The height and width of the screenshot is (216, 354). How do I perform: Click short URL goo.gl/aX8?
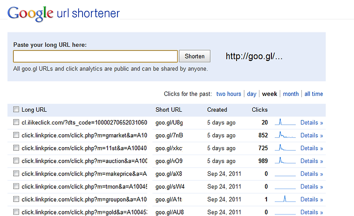tap(169, 174)
